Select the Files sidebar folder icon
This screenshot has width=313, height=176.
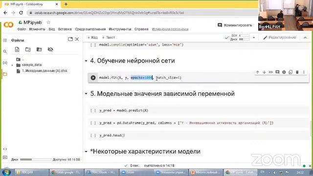(5, 74)
